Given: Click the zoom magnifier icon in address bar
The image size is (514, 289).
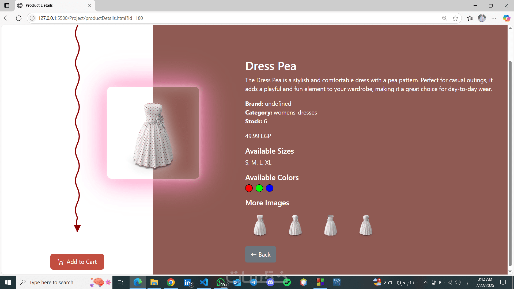Looking at the screenshot, I should pos(444,18).
